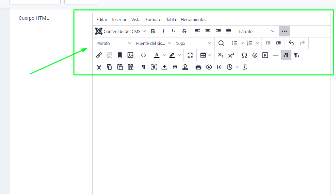Preview content with the eye icon
Image resolution: width=336 pixels, height=194 pixels.
pos(209,67)
